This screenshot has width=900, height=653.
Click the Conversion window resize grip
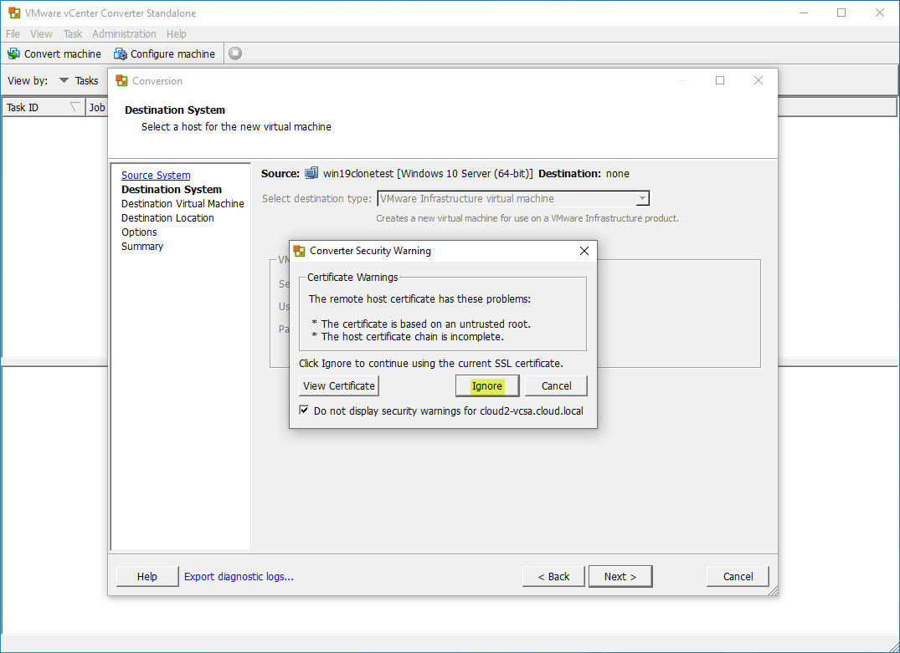click(x=773, y=590)
